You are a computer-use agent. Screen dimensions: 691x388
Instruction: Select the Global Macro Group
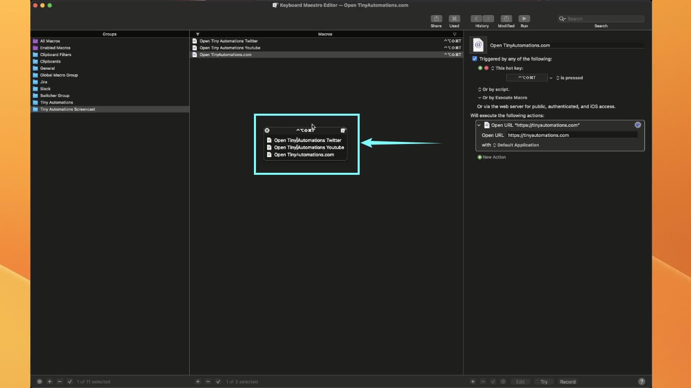point(110,75)
